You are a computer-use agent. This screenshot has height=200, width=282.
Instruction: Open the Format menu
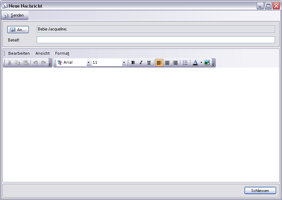62,53
